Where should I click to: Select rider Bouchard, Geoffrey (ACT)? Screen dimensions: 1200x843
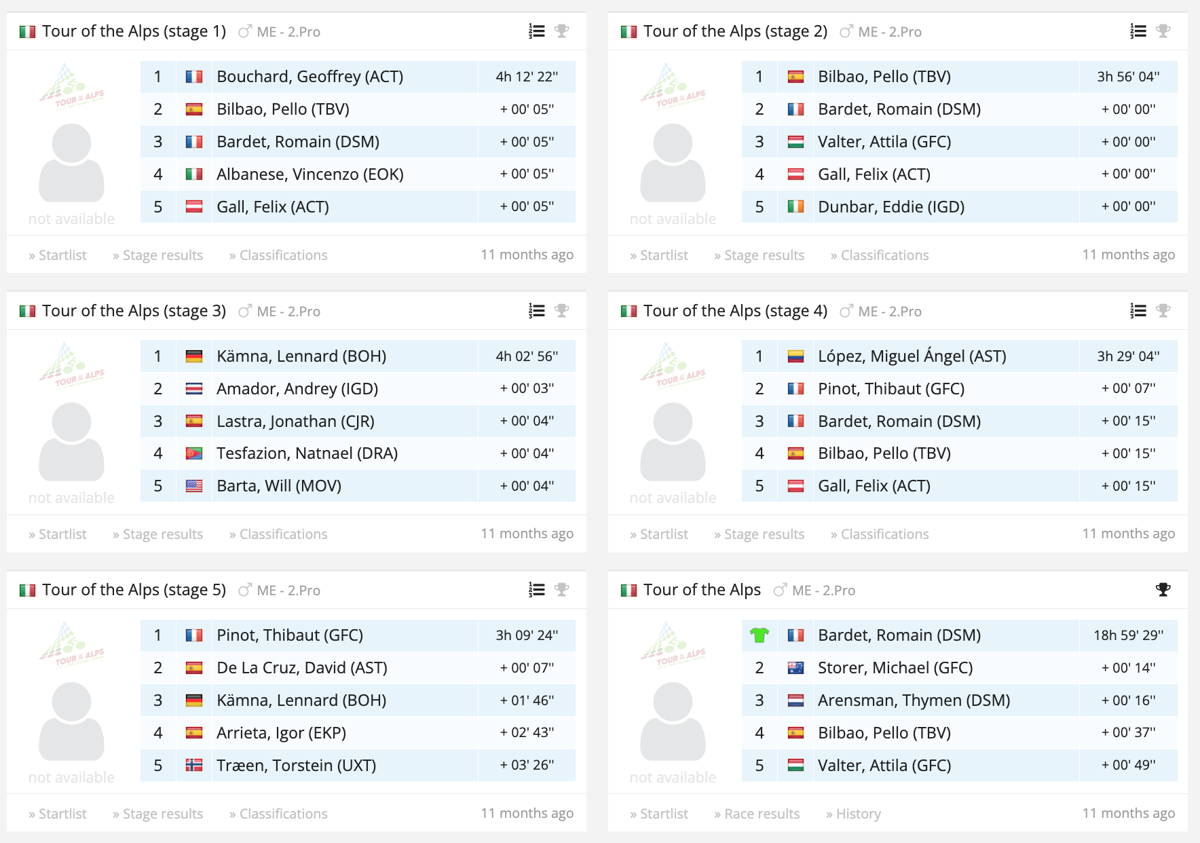coord(310,77)
